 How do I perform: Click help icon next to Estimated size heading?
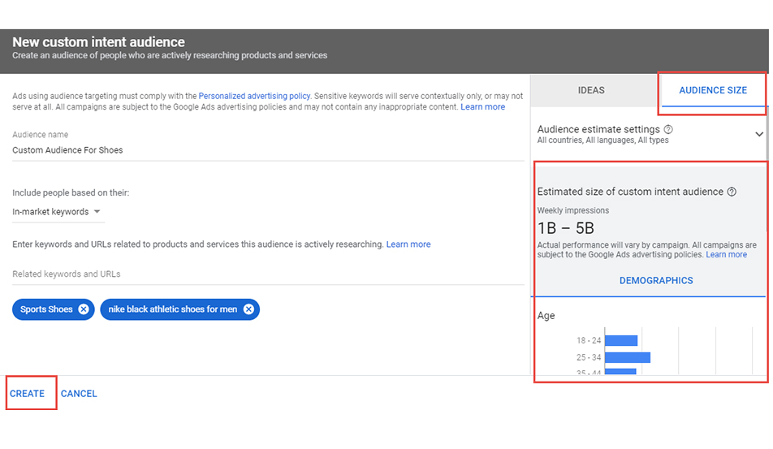coord(732,192)
